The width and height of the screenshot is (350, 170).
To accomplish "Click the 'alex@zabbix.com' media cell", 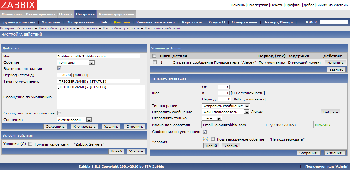I will coord(239,125).
